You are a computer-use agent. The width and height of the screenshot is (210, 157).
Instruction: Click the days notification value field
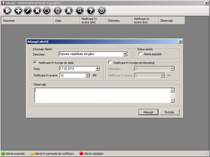click(72, 75)
